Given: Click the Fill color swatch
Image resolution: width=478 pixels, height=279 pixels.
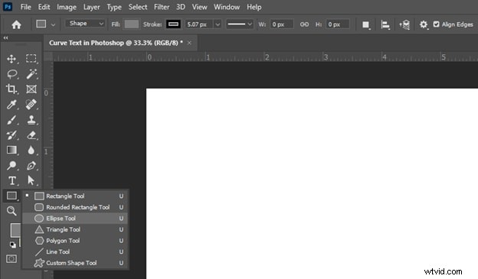Looking at the screenshot, I should tap(132, 24).
